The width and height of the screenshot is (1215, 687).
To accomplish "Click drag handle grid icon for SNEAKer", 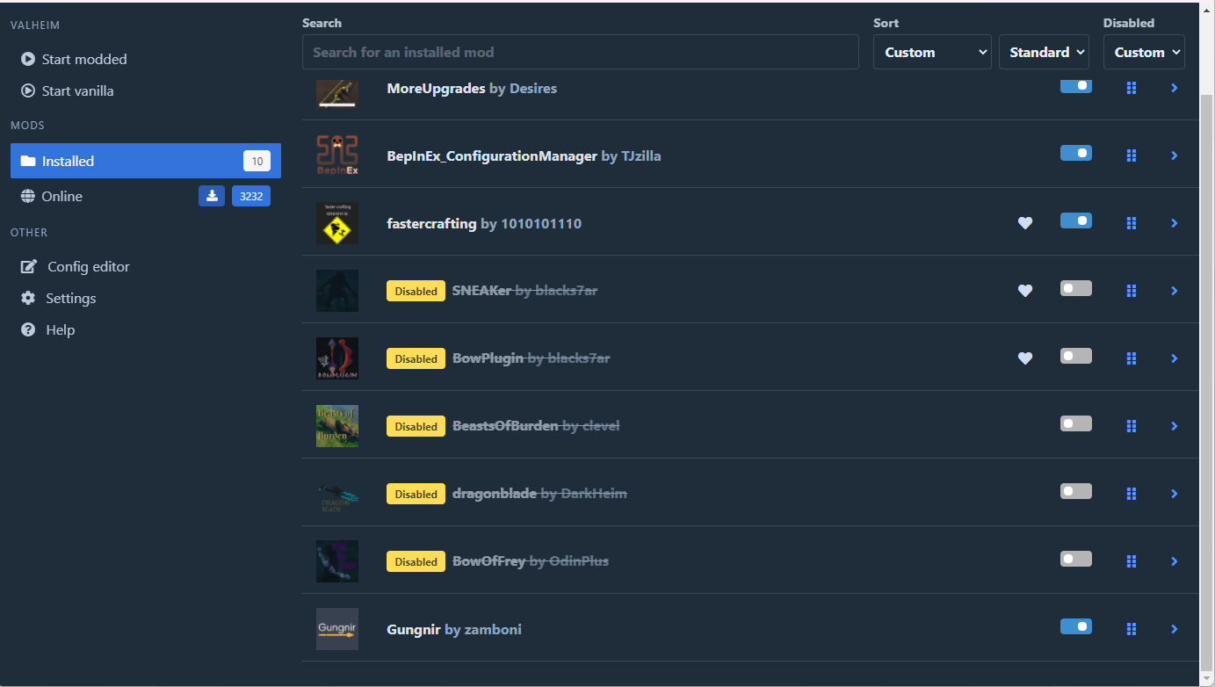I will click(1132, 291).
